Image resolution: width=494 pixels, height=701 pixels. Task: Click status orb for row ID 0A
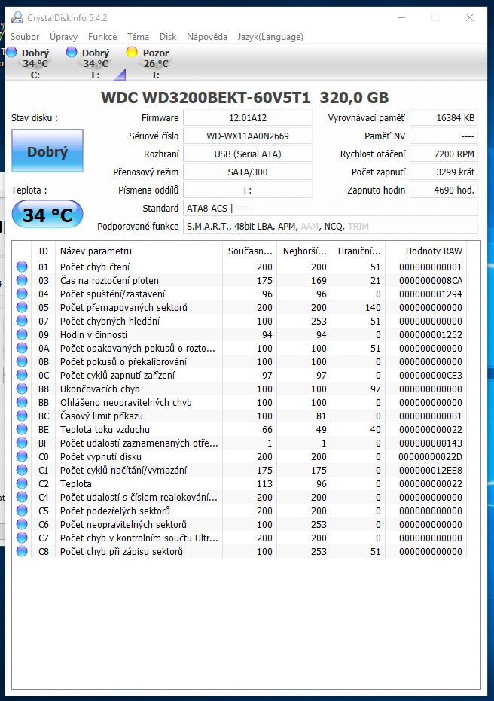click(22, 349)
